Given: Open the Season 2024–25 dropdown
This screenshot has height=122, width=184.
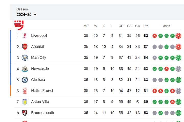Looking at the screenshot, I should (26, 14).
